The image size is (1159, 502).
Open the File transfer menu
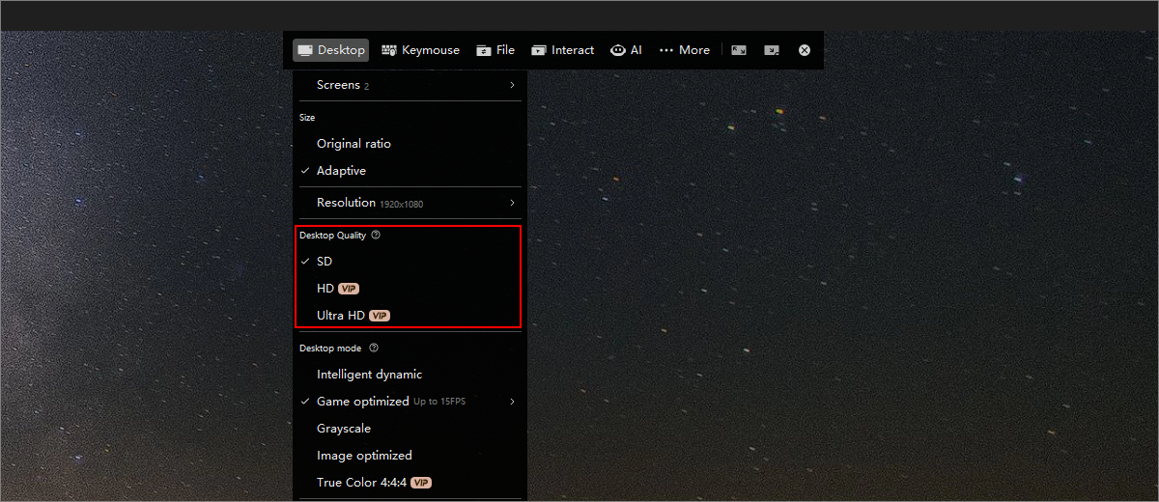coord(495,50)
